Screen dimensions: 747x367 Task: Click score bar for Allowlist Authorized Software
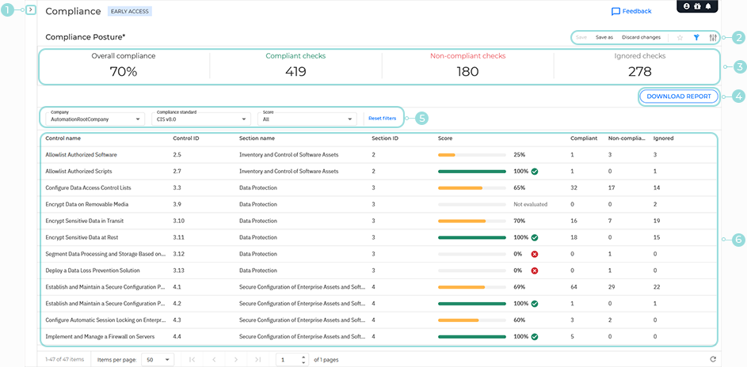pos(471,154)
